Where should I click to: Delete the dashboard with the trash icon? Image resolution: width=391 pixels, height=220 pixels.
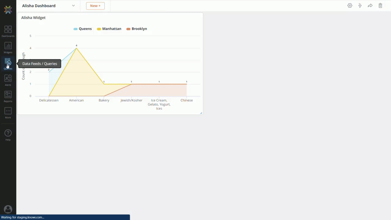coord(380,5)
